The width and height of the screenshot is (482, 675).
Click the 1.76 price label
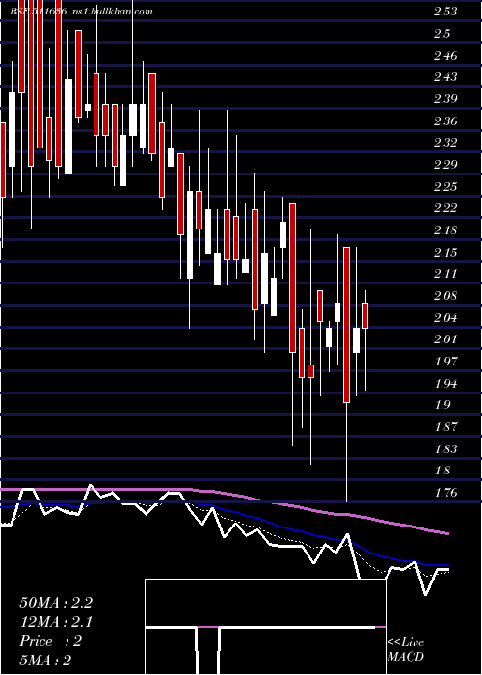coord(445,492)
